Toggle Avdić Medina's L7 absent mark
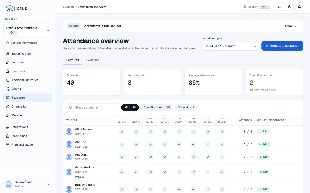 pos(208,172)
